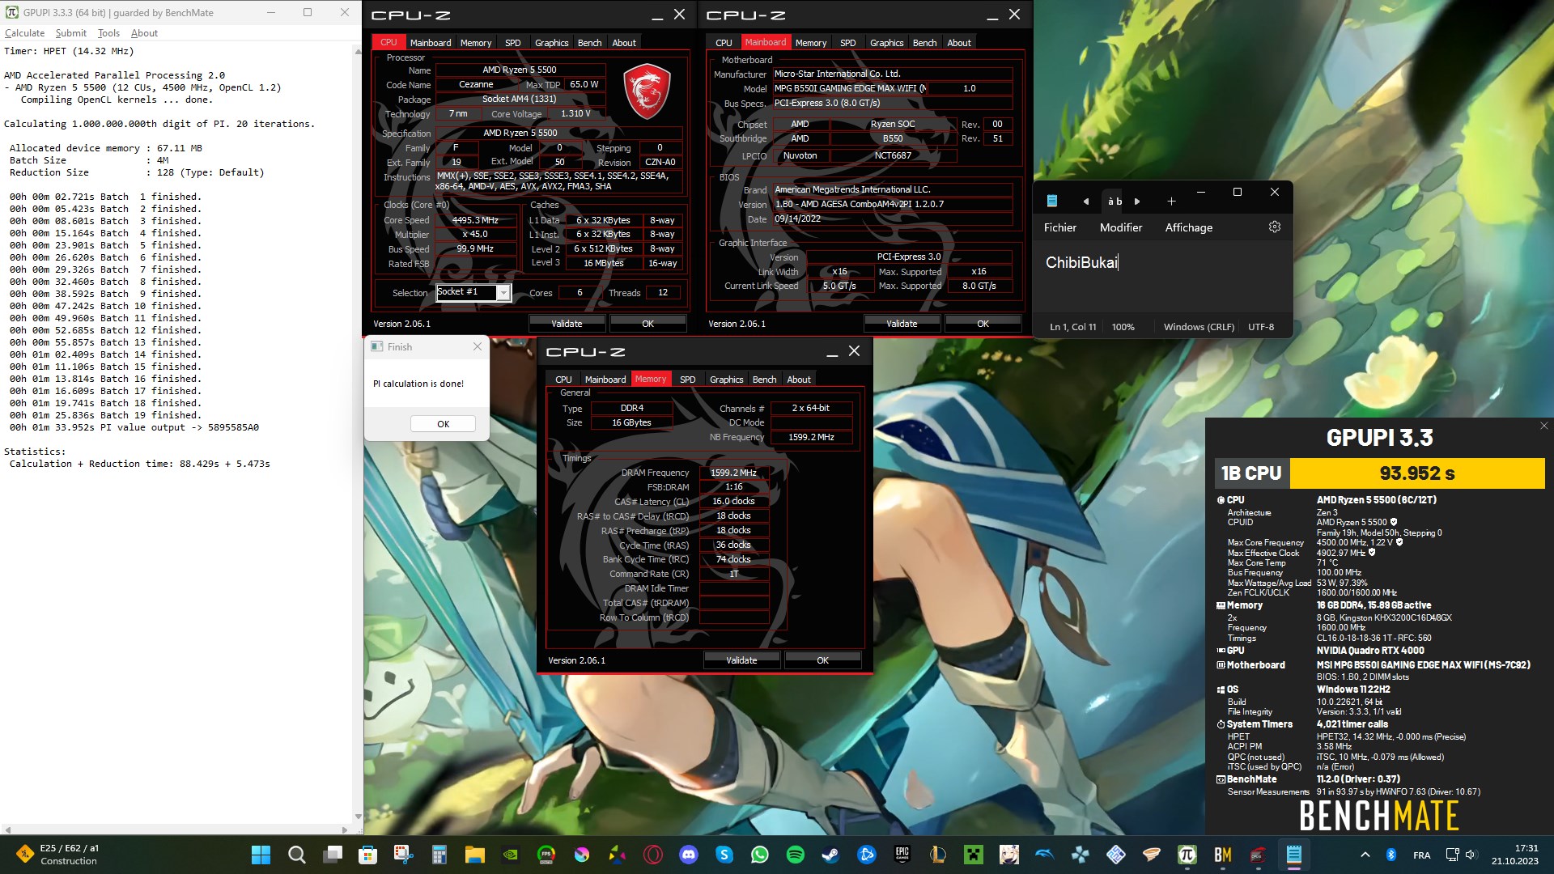The width and height of the screenshot is (1554, 874).
Task: Click the Bluetooth tray icon
Action: [1391, 855]
